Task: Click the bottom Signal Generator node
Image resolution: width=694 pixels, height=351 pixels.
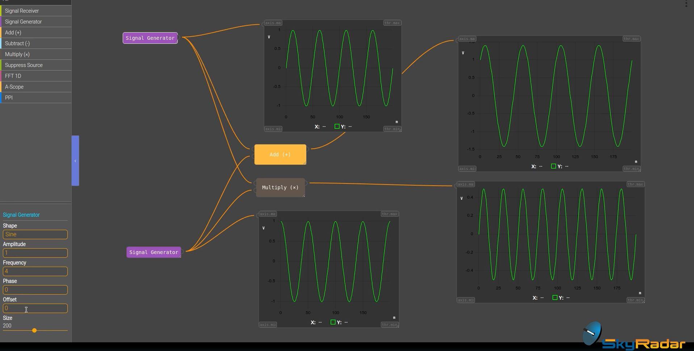Action: 153,252
